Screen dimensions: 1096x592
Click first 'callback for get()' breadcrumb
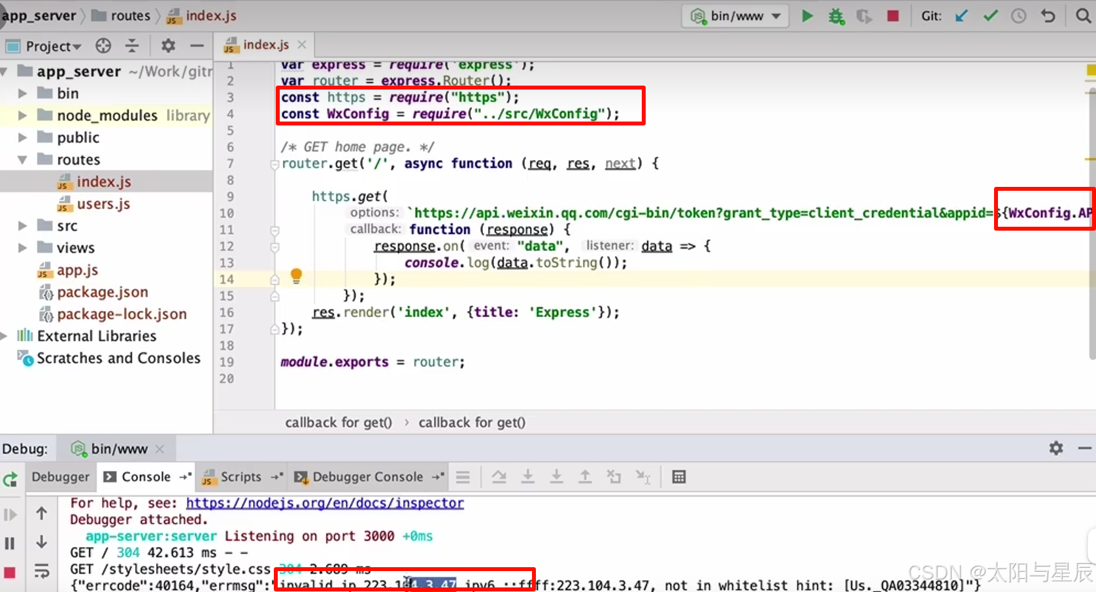click(x=339, y=423)
